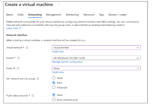The image size is (152, 105).
Task: Click the info icon beside Subnet
Action: 19,58
